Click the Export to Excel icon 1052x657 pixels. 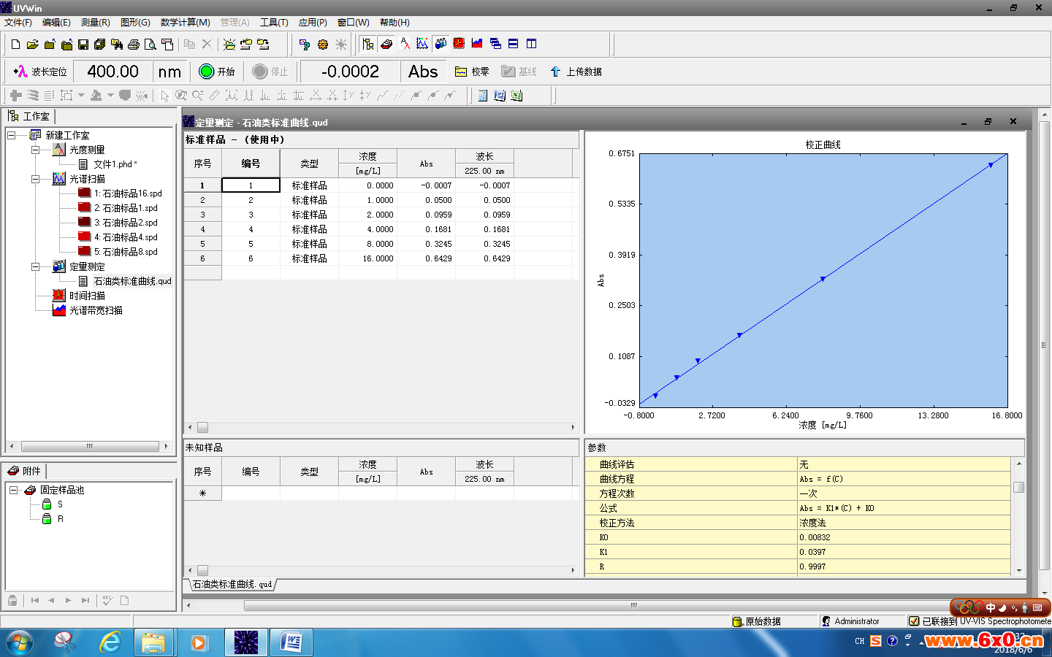pos(517,96)
